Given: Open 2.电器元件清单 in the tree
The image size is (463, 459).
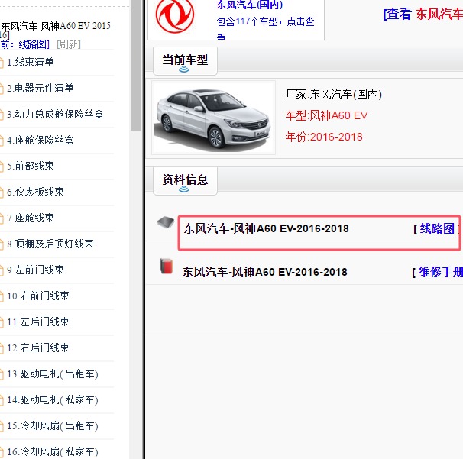Looking at the screenshot, I should coord(40,88).
